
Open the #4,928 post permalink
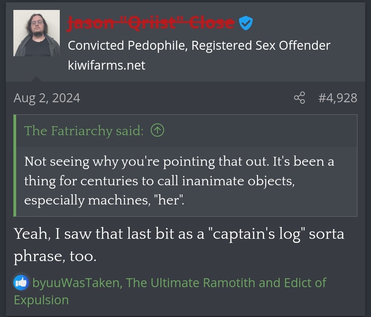[338, 98]
